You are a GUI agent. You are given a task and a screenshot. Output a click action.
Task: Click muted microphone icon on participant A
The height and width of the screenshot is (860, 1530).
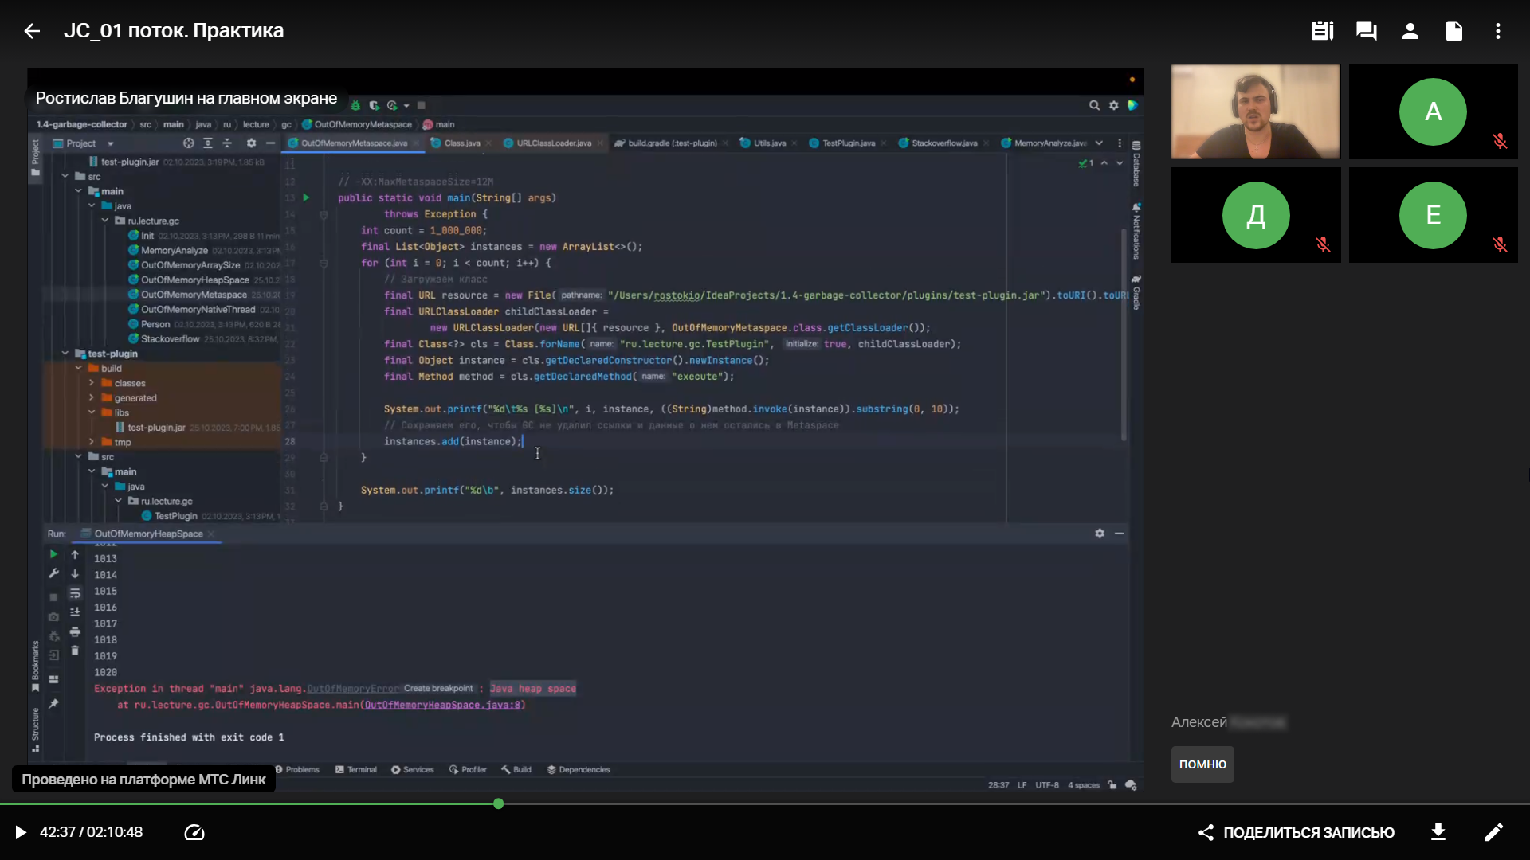(x=1501, y=142)
